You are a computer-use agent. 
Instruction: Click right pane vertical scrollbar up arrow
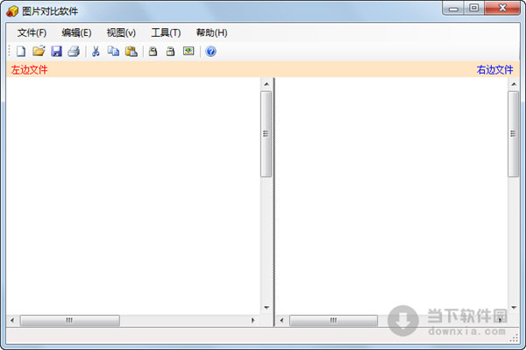click(x=514, y=84)
